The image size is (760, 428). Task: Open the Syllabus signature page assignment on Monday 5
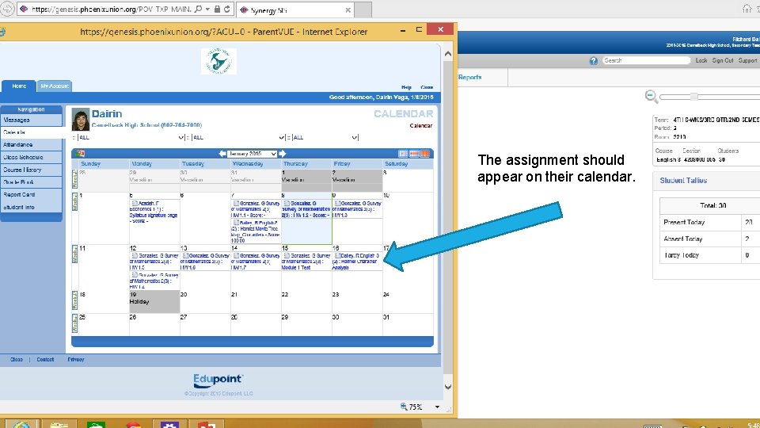pyautogui.click(x=154, y=212)
